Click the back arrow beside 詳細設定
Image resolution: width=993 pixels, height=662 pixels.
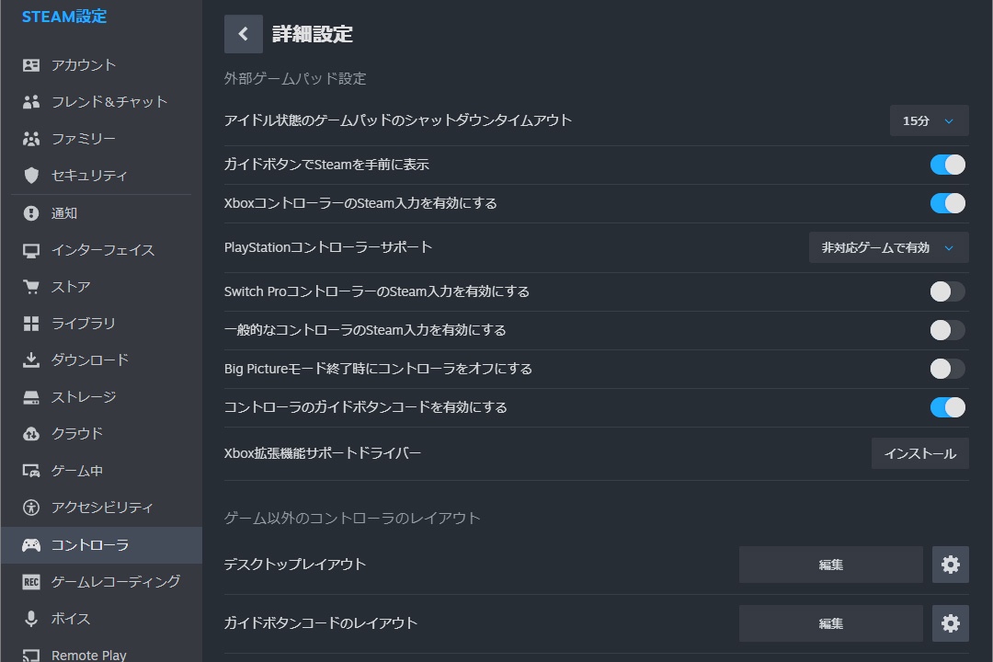(x=243, y=34)
